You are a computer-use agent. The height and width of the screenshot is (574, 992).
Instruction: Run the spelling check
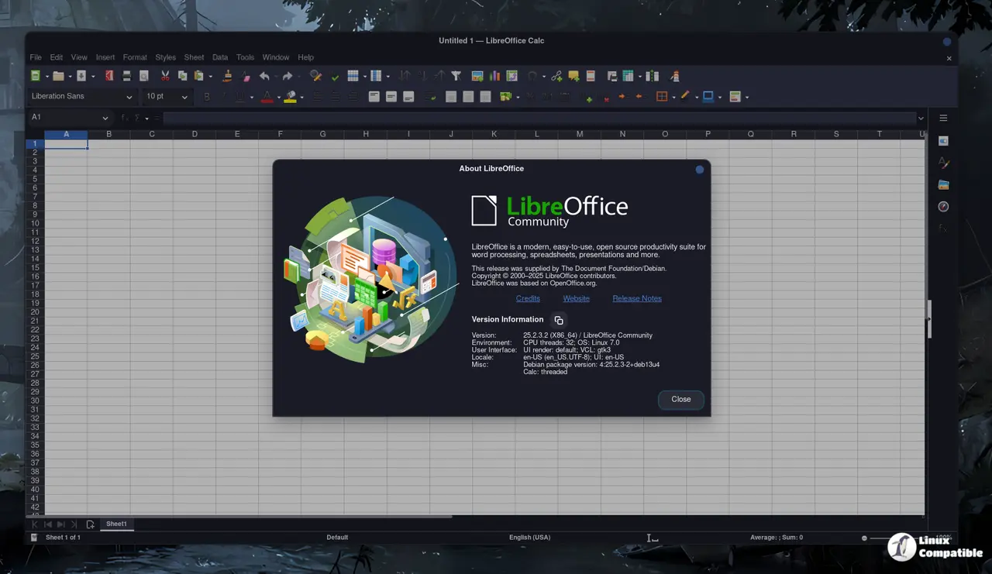[x=334, y=76]
